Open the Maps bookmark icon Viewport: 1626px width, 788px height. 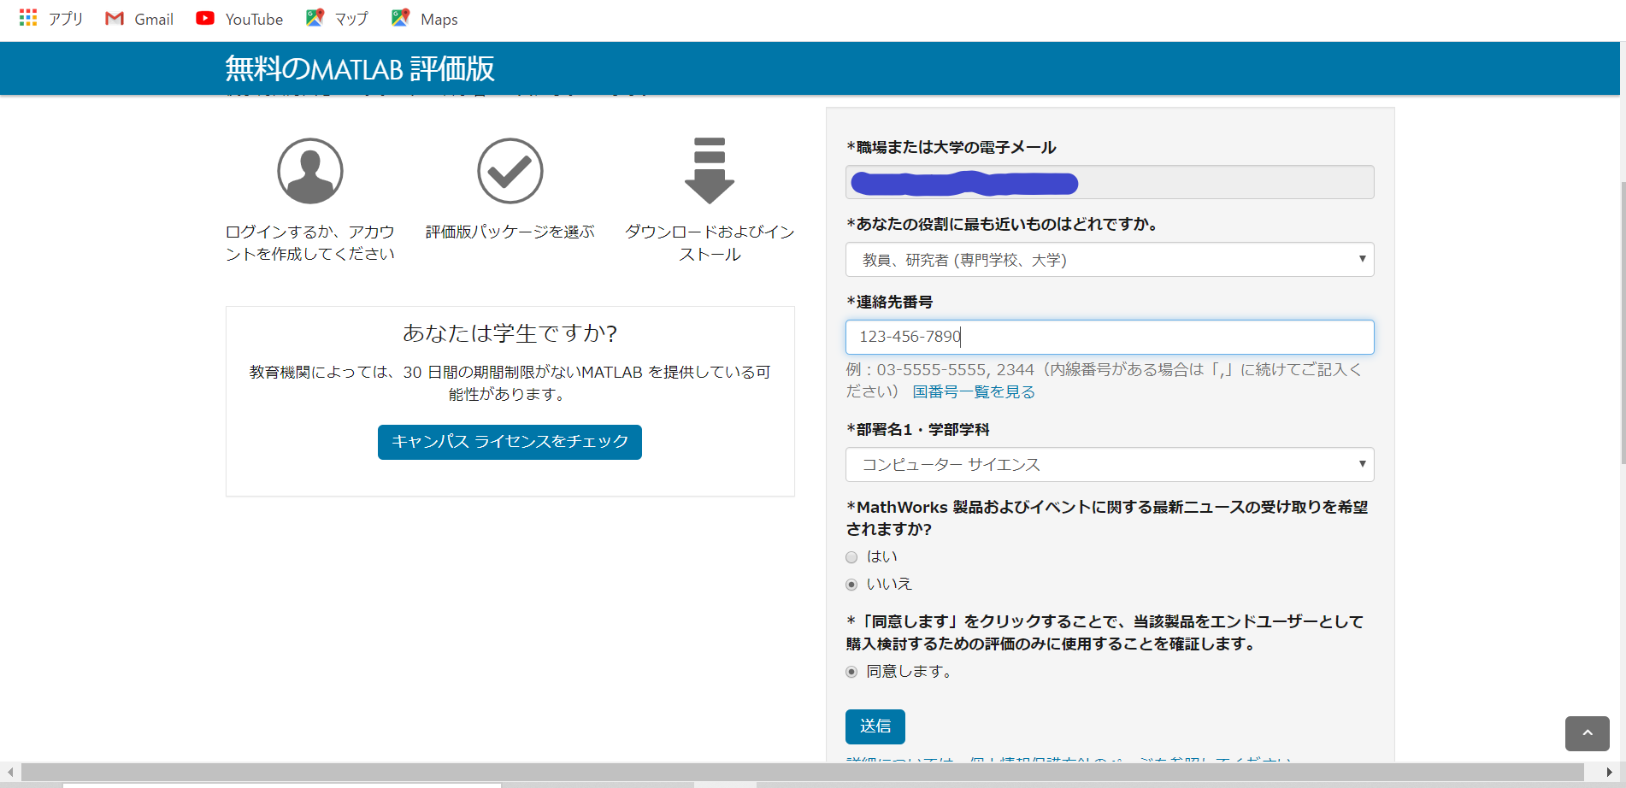click(400, 18)
